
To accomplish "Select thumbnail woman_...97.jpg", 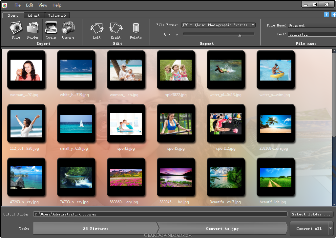I will tap(26, 70).
